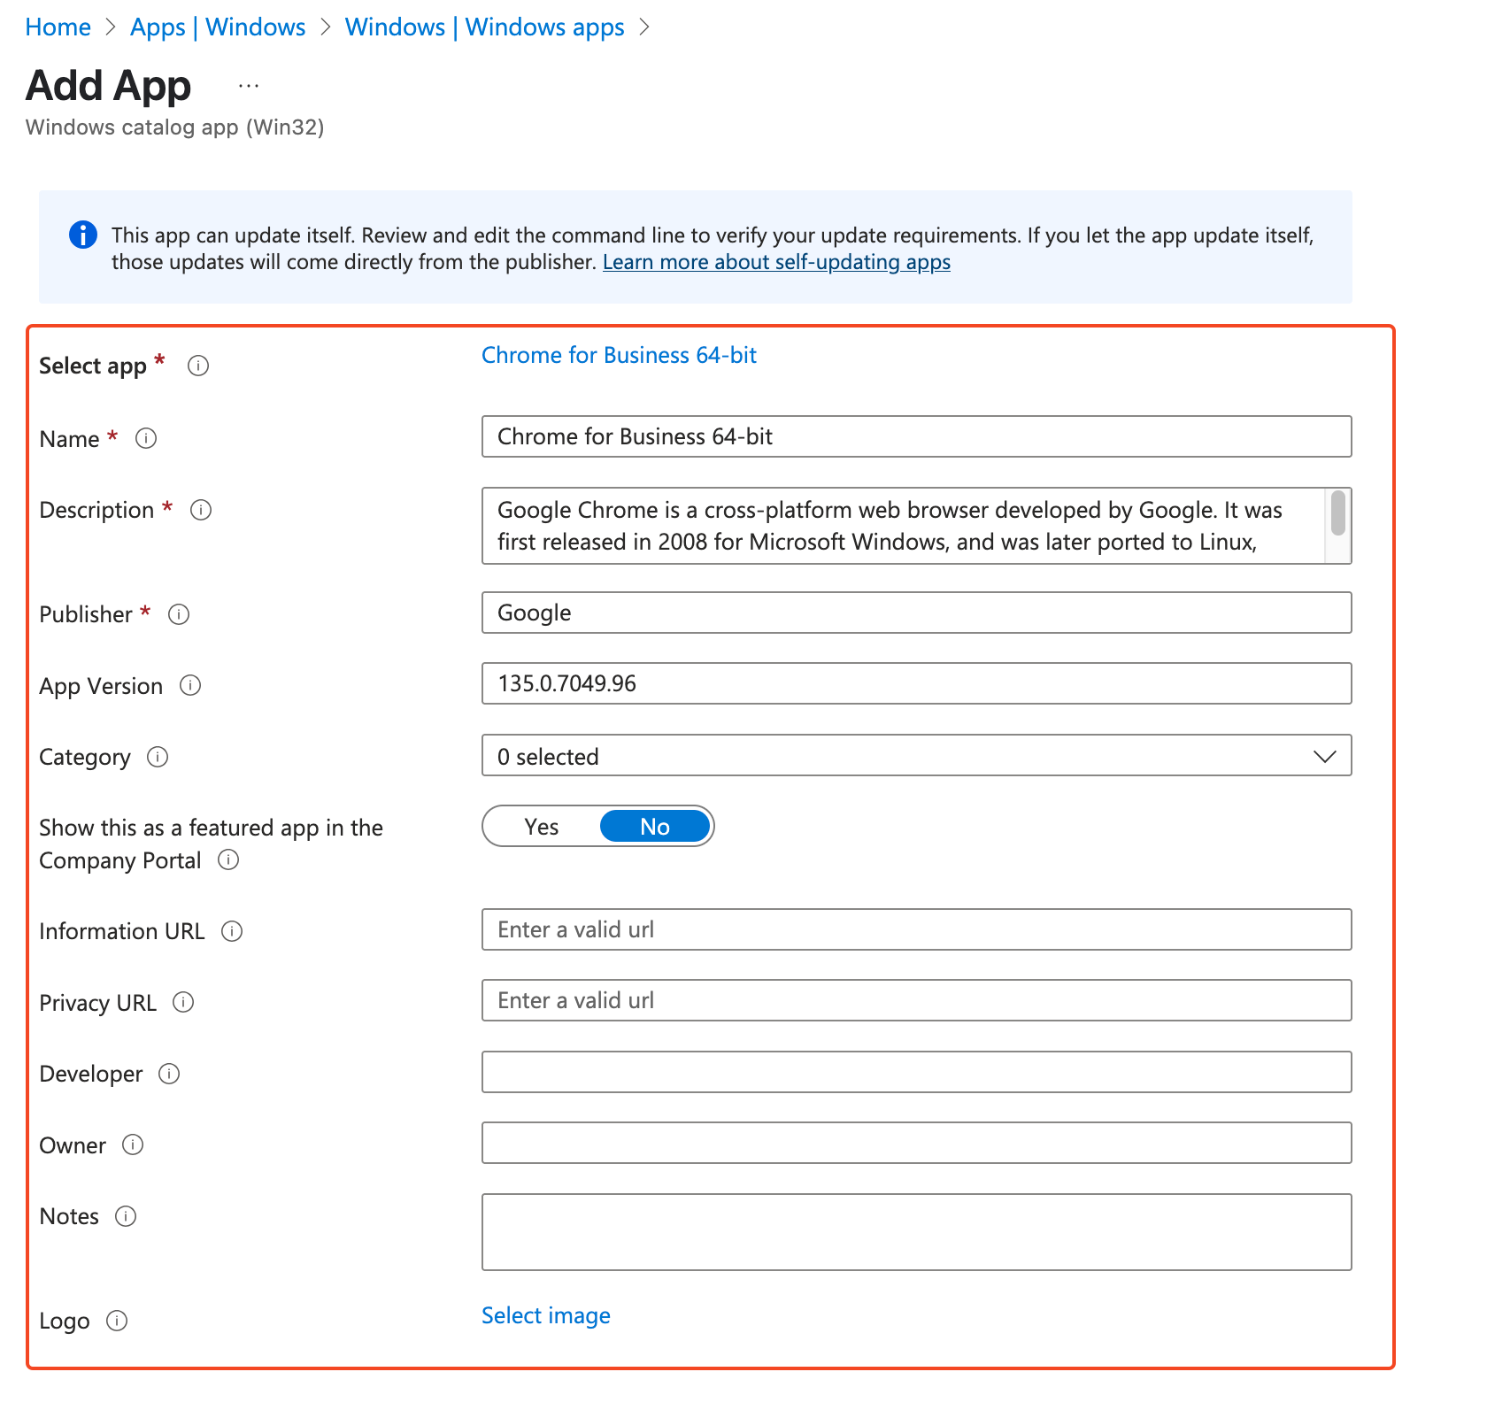Click the info icon beside Information URL
Image resolution: width=1487 pixels, height=1418 pixels.
[232, 931]
